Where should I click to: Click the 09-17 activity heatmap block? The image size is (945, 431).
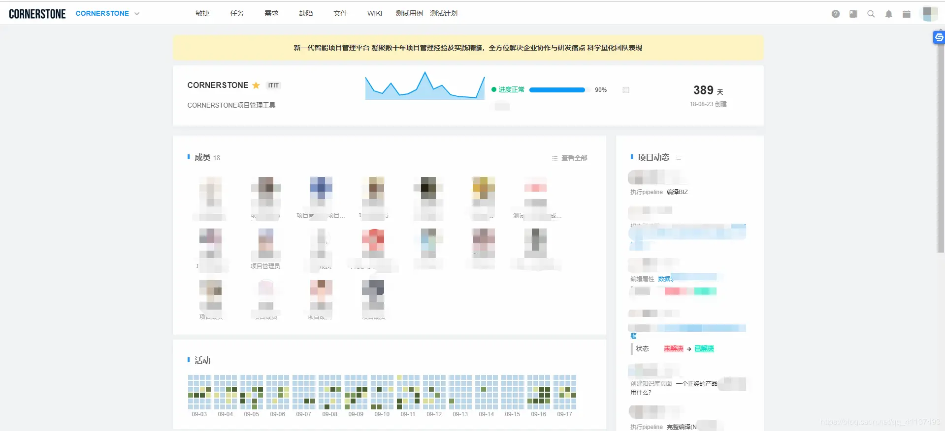pos(565,392)
